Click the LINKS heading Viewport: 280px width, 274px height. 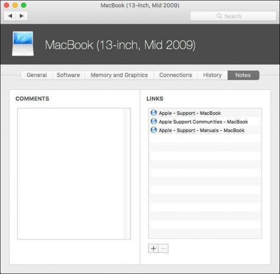tap(155, 99)
